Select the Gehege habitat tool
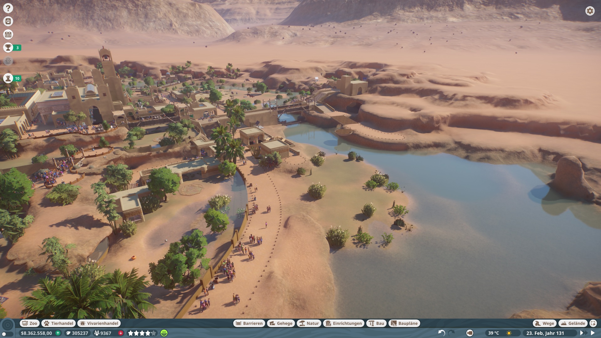The width and height of the screenshot is (601, 338). pyautogui.click(x=281, y=323)
